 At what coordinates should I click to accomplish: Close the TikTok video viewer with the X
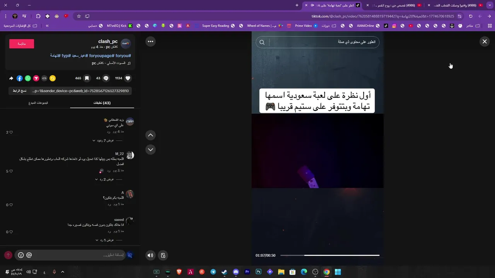click(x=484, y=41)
